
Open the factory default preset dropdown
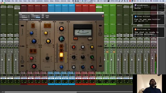coord(36,16)
